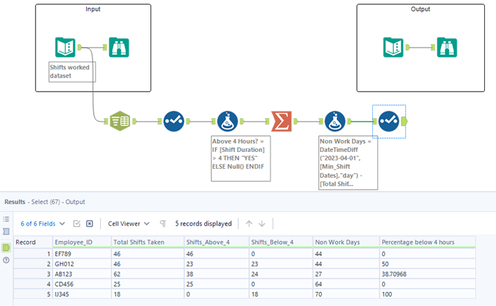The image size is (496, 306).
Task: Select the Above 4 Hours Formula tool
Action: 227,121
